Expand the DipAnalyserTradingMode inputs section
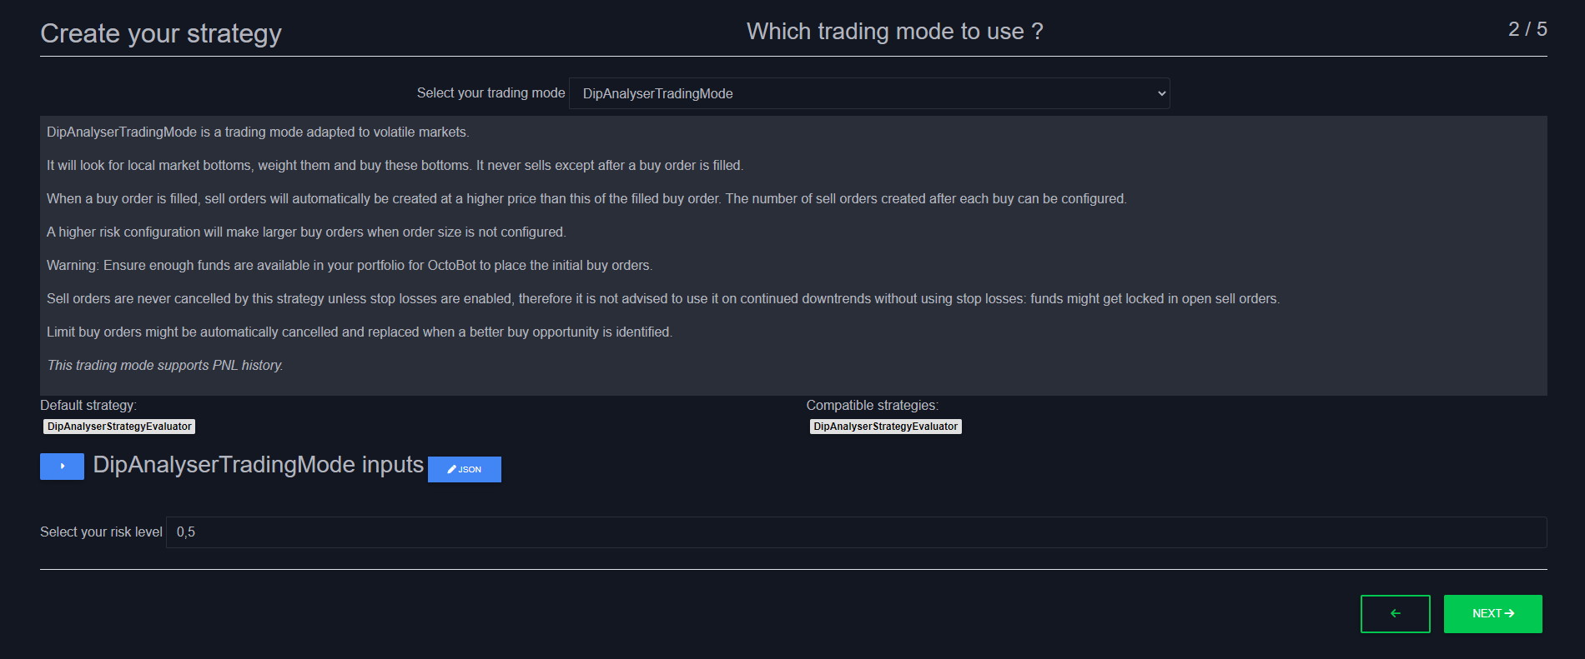Image resolution: width=1585 pixels, height=659 pixels. point(62,467)
